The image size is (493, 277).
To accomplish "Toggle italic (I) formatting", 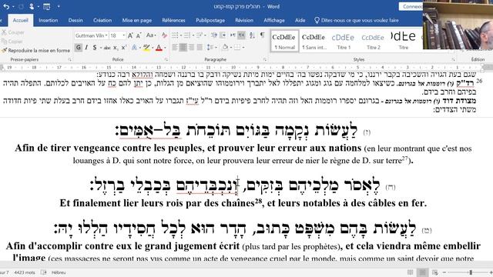I will pos(86,48).
